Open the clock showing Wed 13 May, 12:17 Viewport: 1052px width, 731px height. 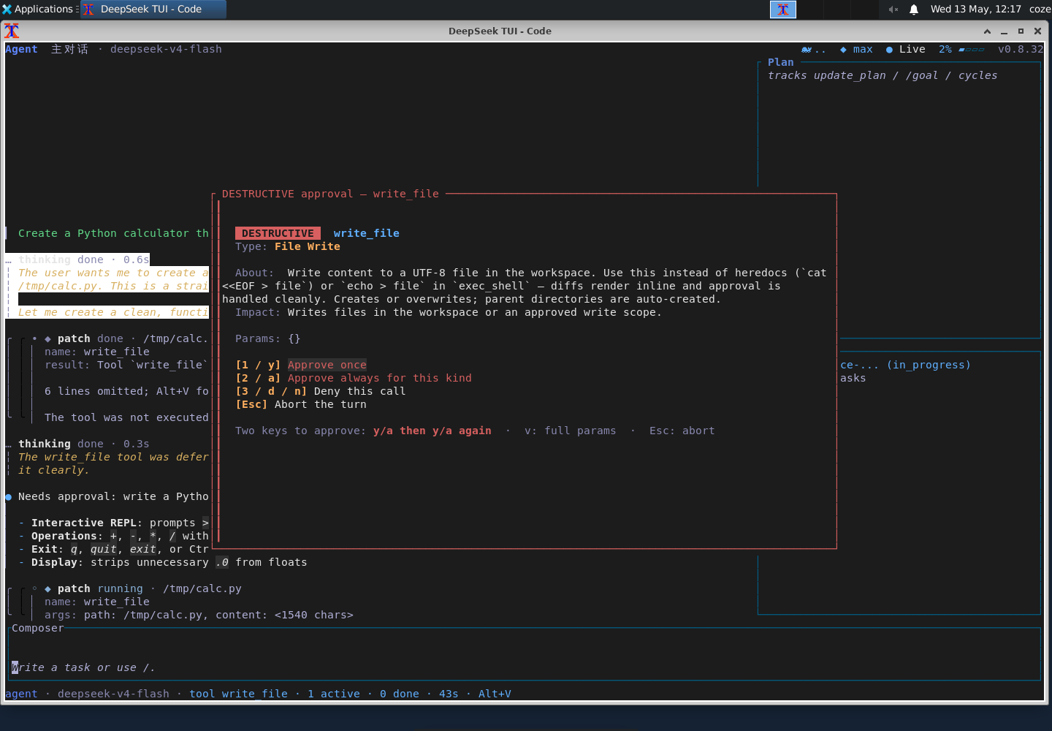pyautogui.click(x=976, y=9)
